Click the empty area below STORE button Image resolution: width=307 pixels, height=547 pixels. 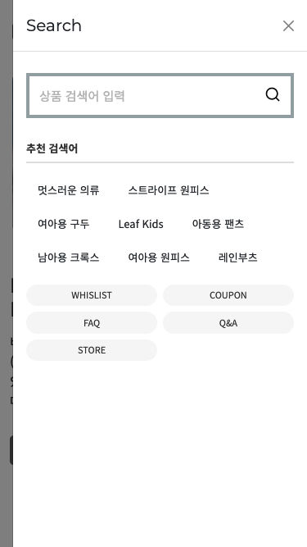(x=160, y=454)
